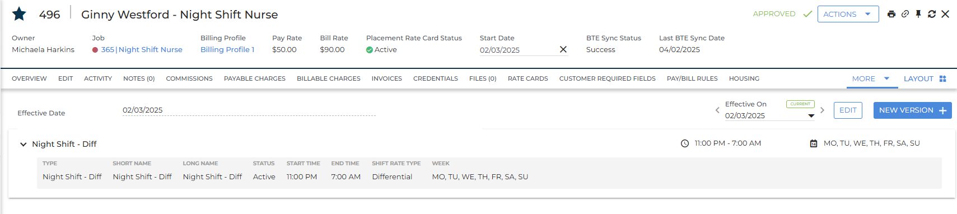Click the Current version badge
The image size is (957, 214).
[x=800, y=104]
